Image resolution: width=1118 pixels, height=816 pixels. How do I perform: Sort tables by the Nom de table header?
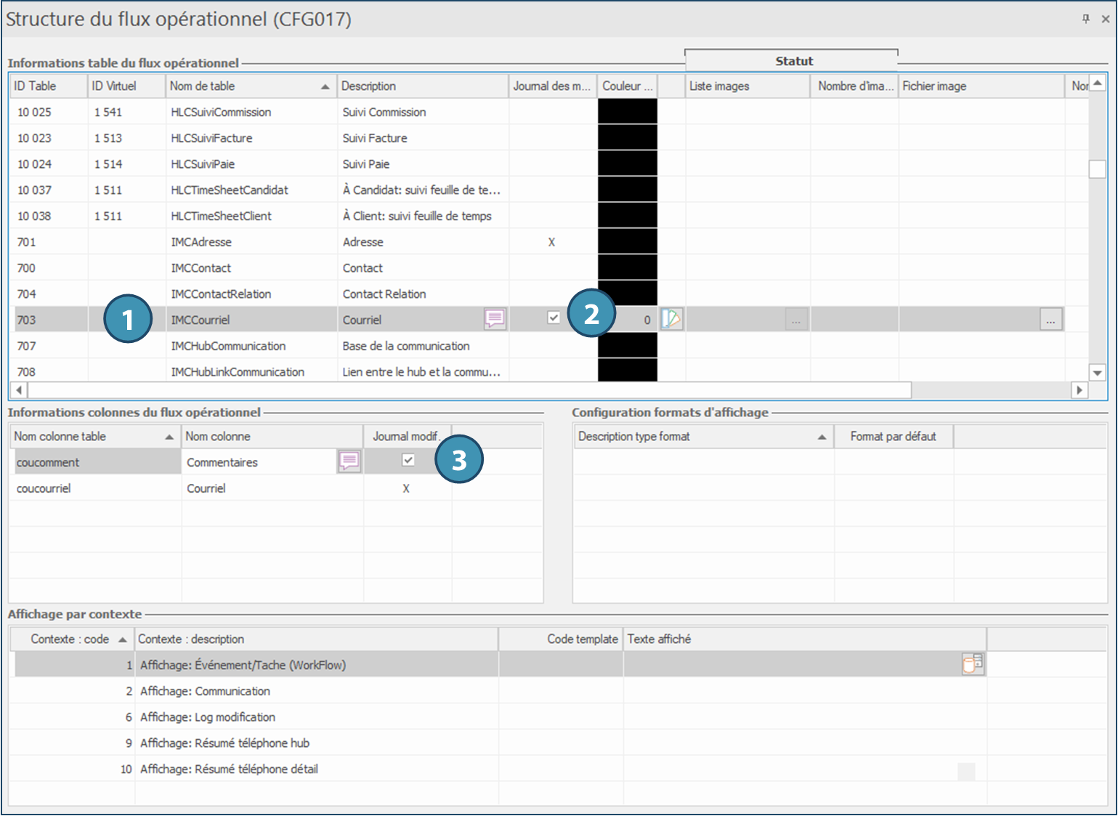tap(248, 86)
